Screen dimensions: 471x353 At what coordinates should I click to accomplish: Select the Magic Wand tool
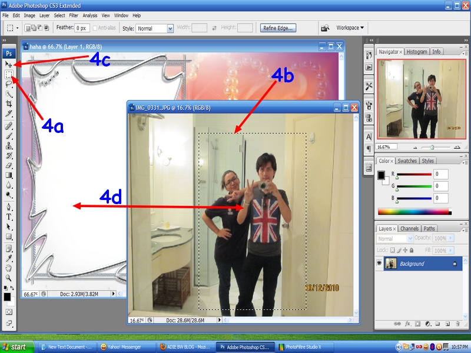point(9,94)
